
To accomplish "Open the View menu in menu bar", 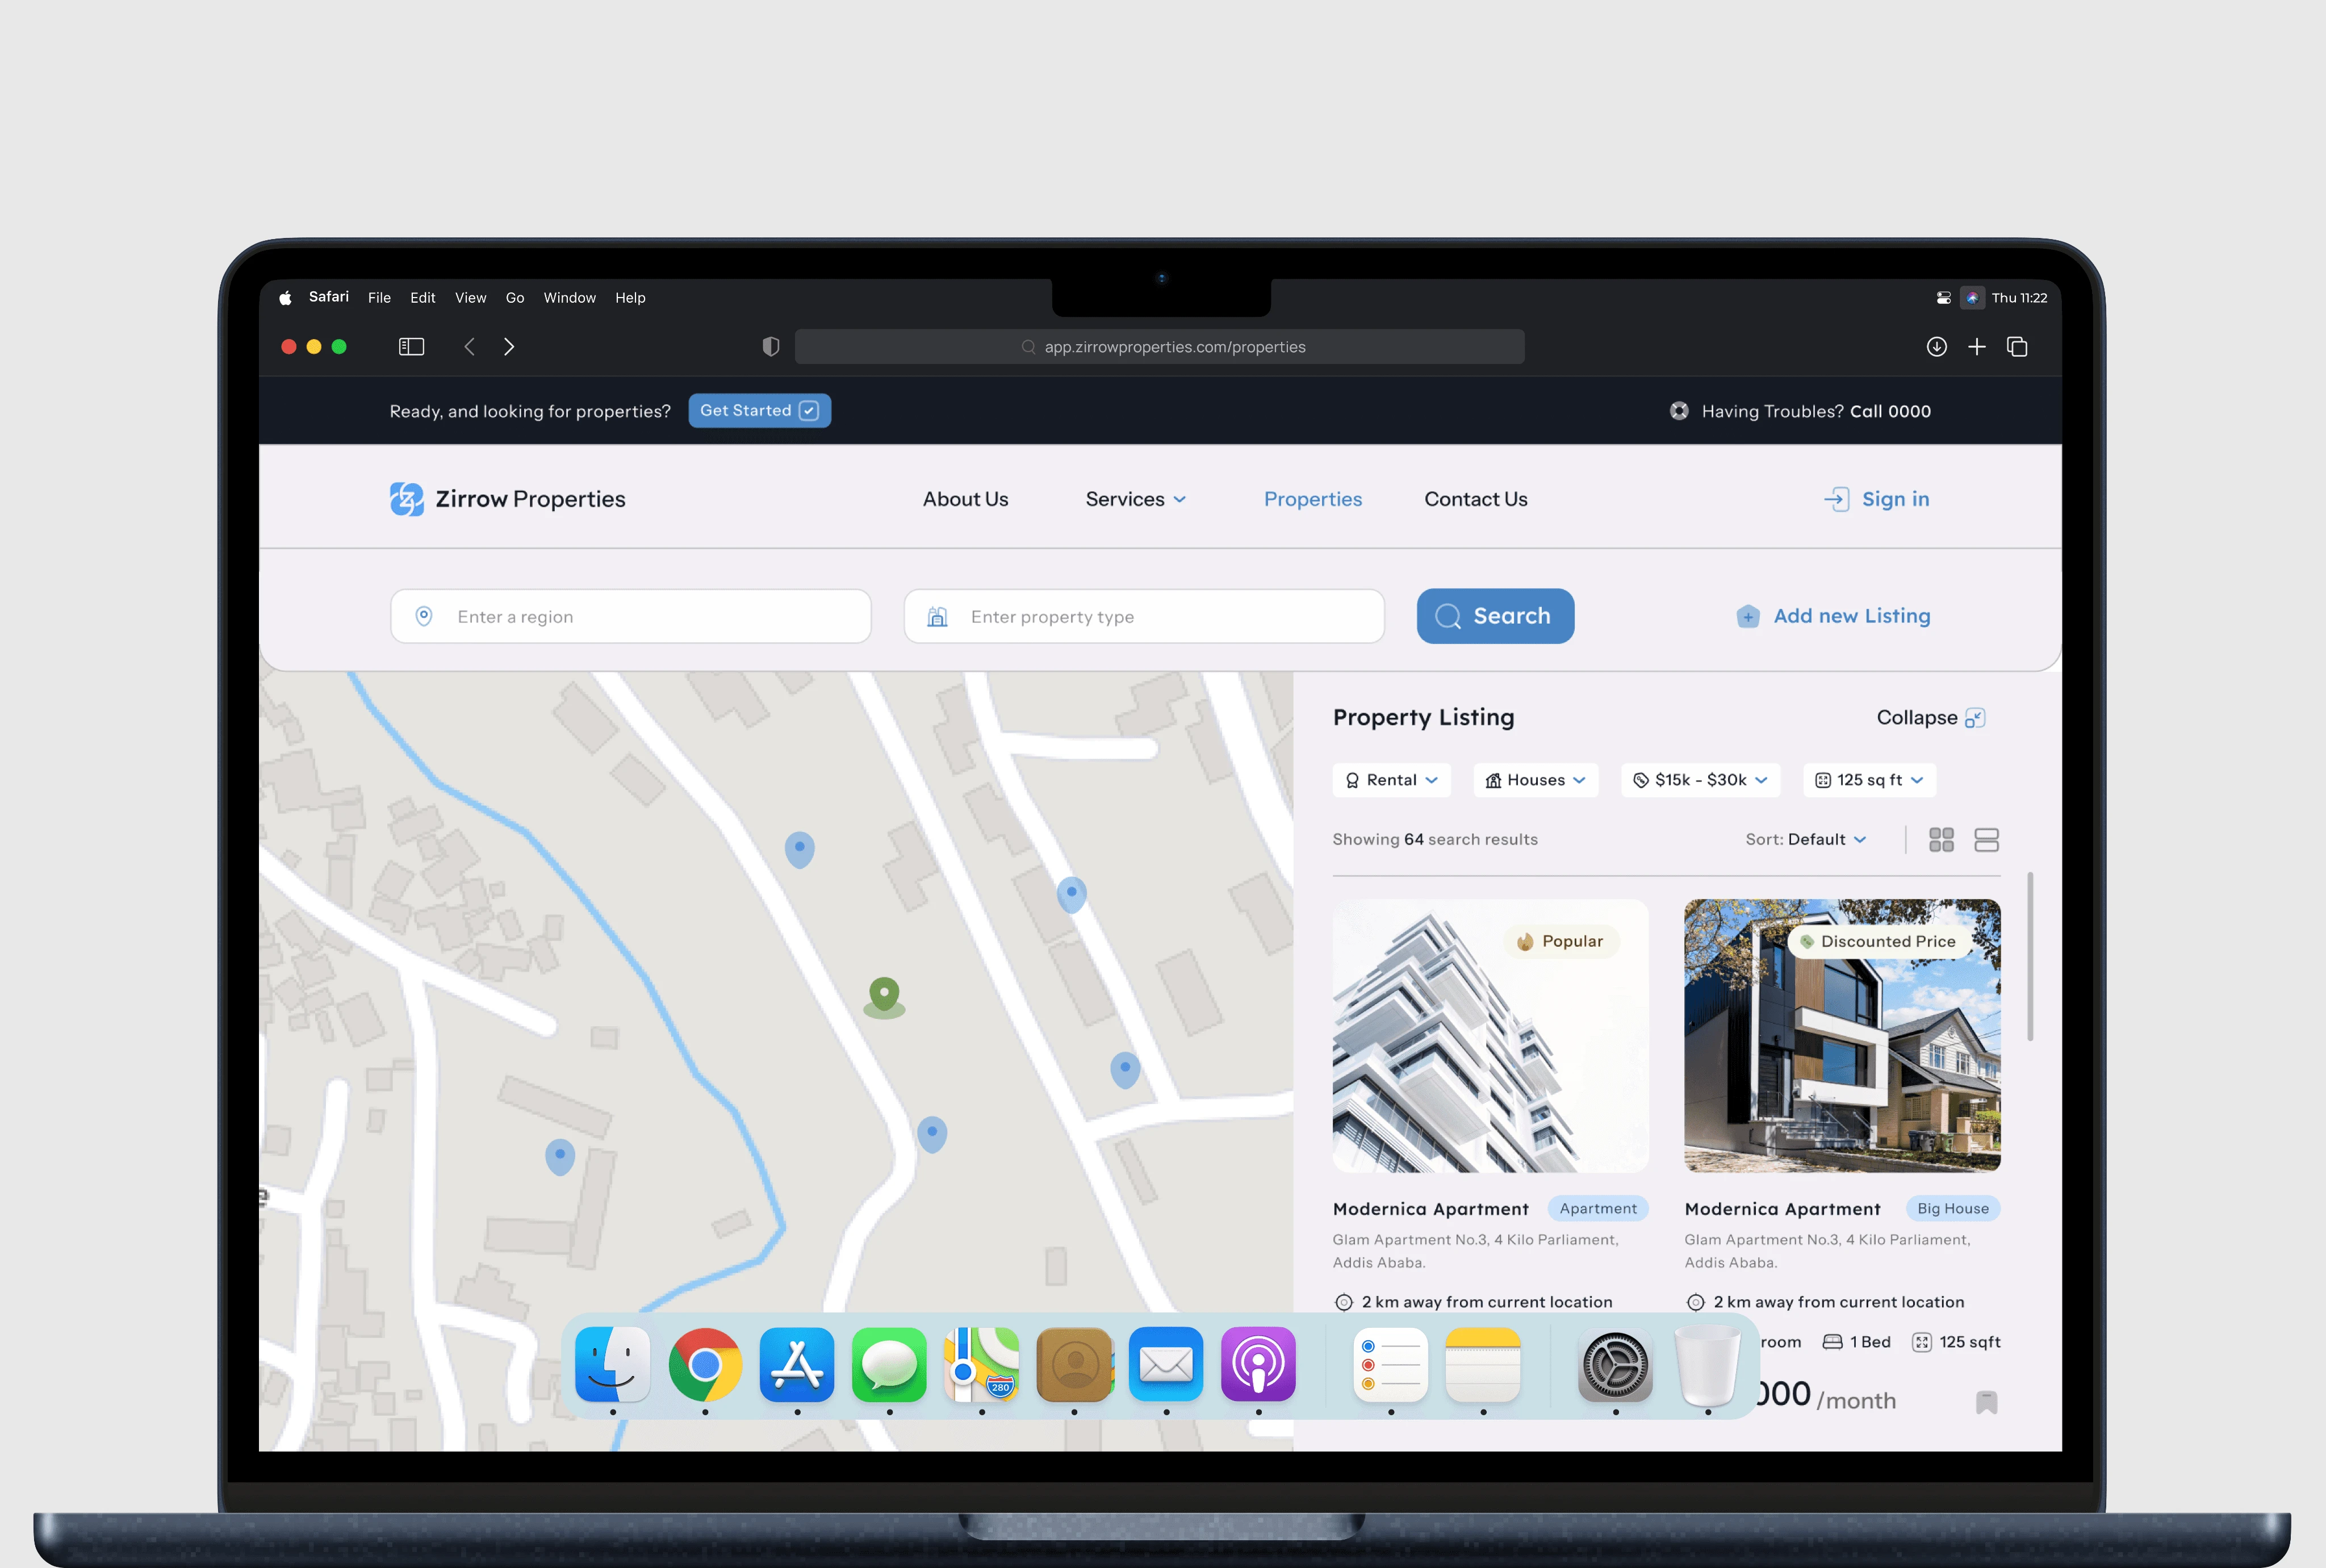I will 470,298.
